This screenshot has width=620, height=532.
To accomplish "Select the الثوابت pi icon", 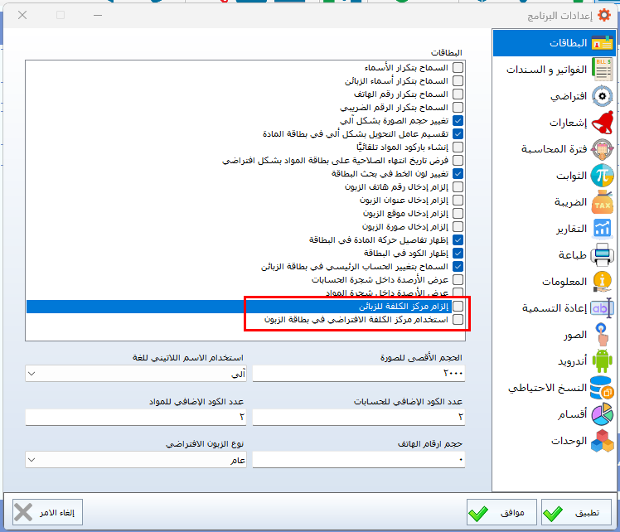I will [603, 176].
